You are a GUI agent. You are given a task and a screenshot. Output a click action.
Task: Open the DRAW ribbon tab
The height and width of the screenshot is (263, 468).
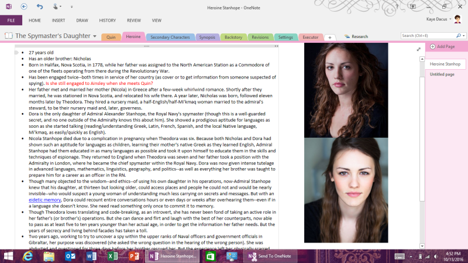82,20
